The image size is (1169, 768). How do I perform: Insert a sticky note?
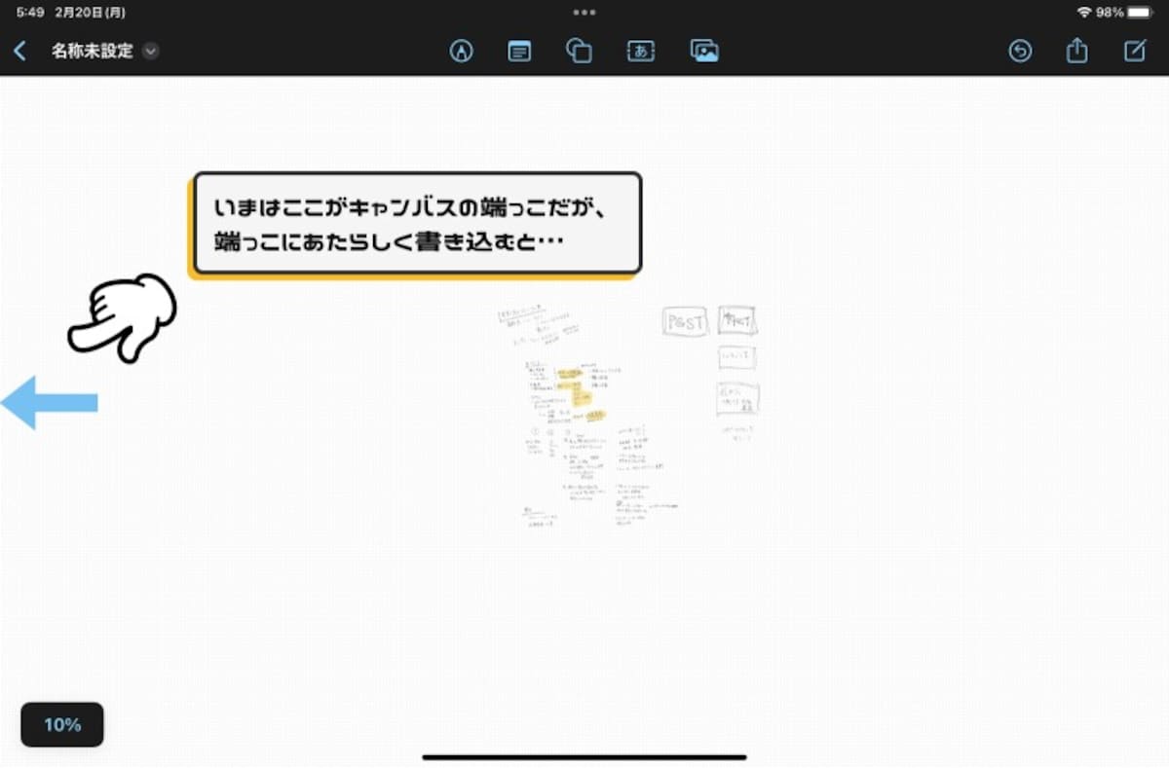[520, 52]
